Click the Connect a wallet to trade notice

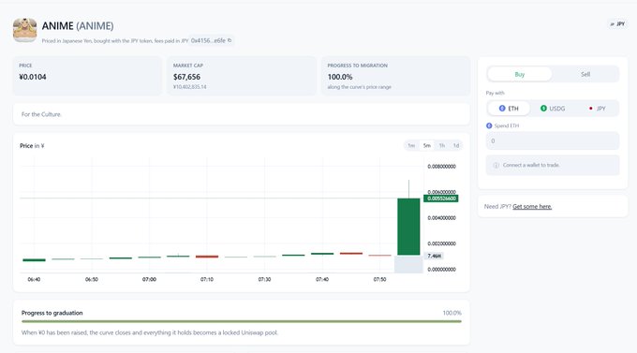(x=553, y=165)
